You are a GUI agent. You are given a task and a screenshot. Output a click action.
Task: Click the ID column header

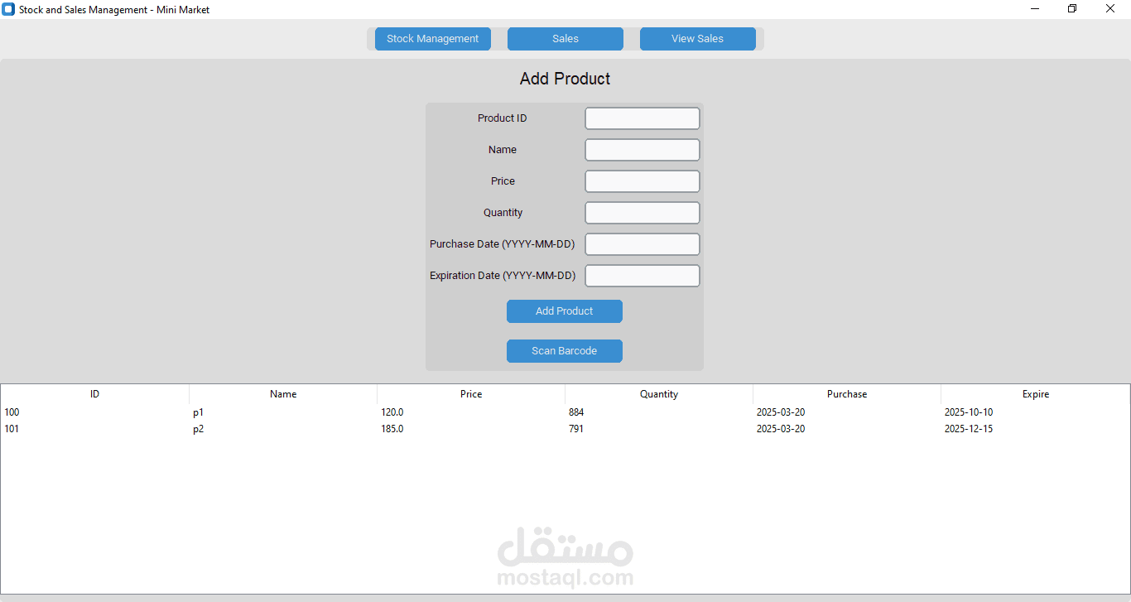(x=95, y=394)
